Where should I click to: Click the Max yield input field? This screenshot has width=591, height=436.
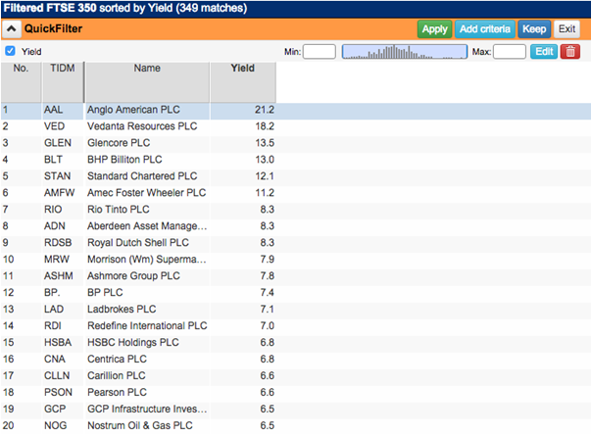coord(510,52)
